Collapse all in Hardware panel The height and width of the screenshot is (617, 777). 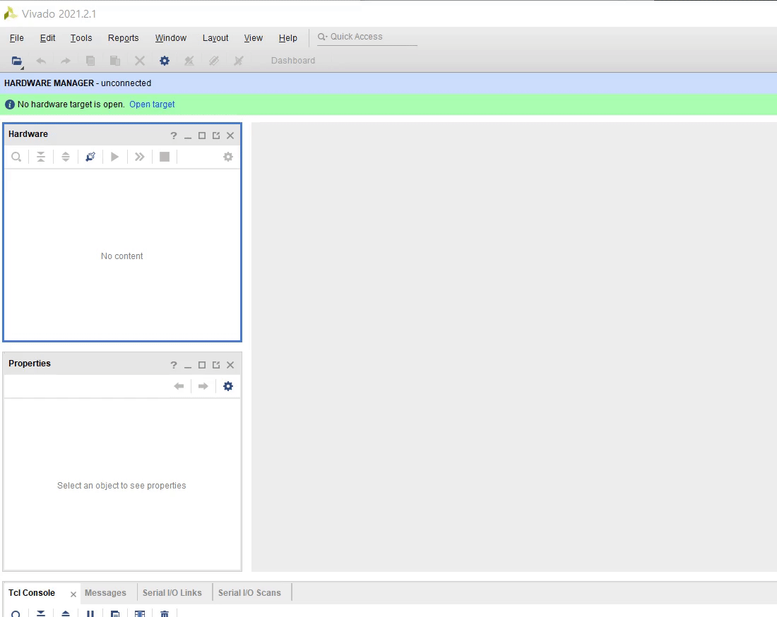(41, 157)
